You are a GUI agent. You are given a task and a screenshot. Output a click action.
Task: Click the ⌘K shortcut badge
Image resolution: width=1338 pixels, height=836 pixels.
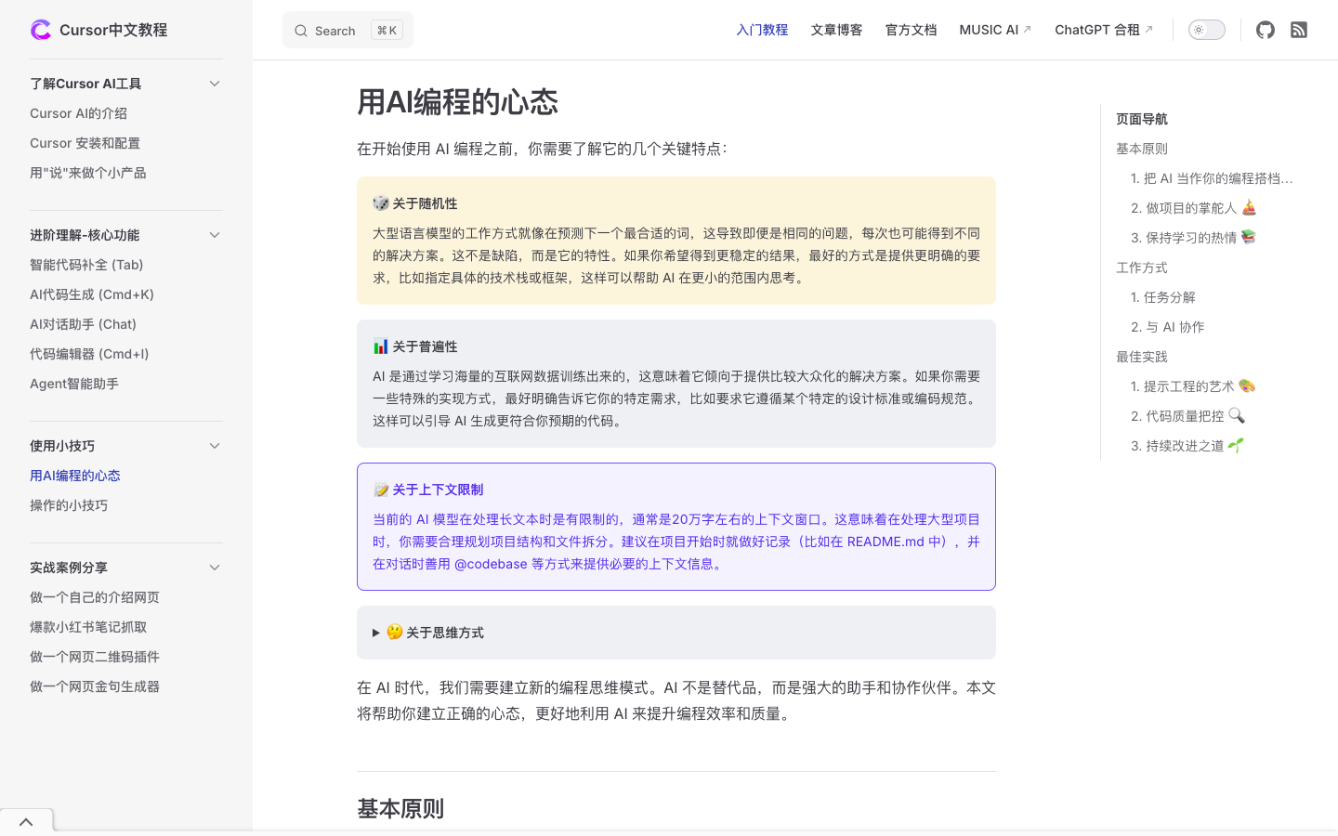click(x=387, y=31)
